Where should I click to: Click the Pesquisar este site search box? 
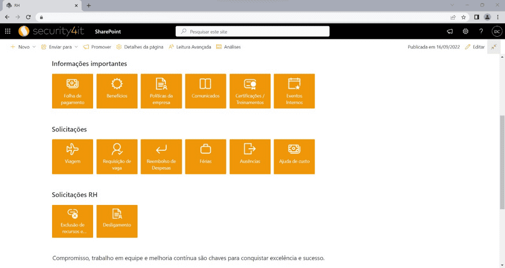pyautogui.click(x=252, y=32)
